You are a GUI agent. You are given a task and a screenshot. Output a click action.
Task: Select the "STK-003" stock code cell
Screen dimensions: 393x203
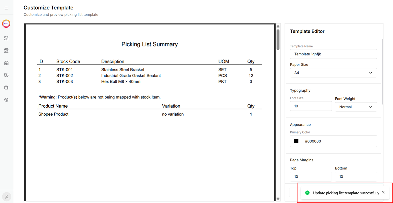65,82
